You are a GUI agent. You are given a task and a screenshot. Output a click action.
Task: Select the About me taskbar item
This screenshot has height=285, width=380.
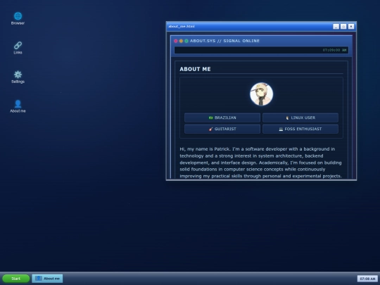pyautogui.click(x=48, y=279)
